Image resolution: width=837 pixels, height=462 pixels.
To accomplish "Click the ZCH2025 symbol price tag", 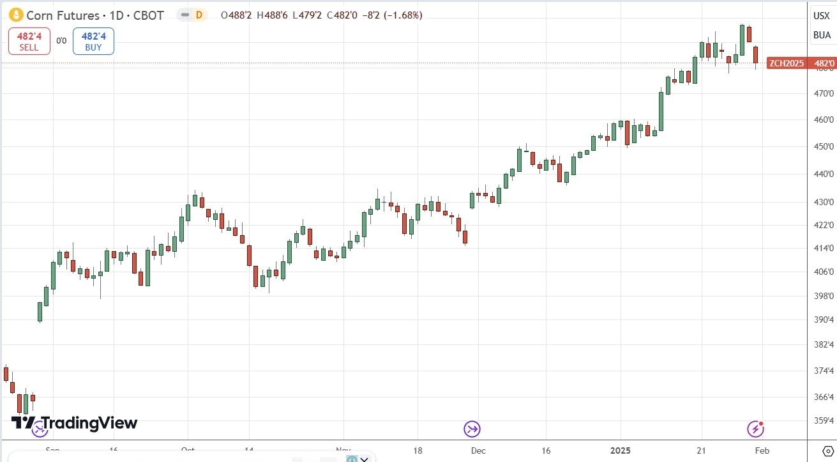I will [785, 63].
